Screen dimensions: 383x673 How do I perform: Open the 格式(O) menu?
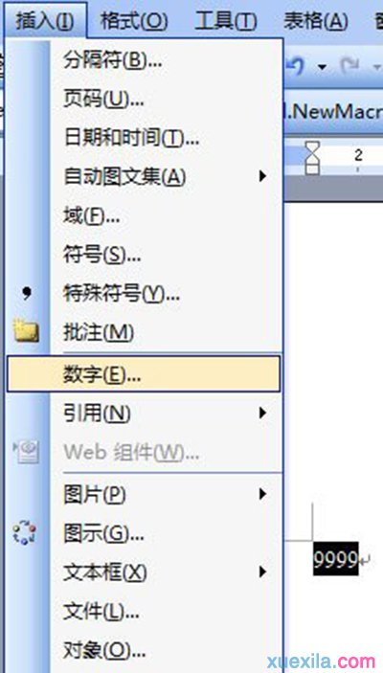point(133,21)
